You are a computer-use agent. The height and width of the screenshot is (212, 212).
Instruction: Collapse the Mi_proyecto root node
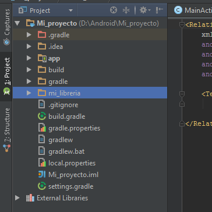(x=17, y=23)
